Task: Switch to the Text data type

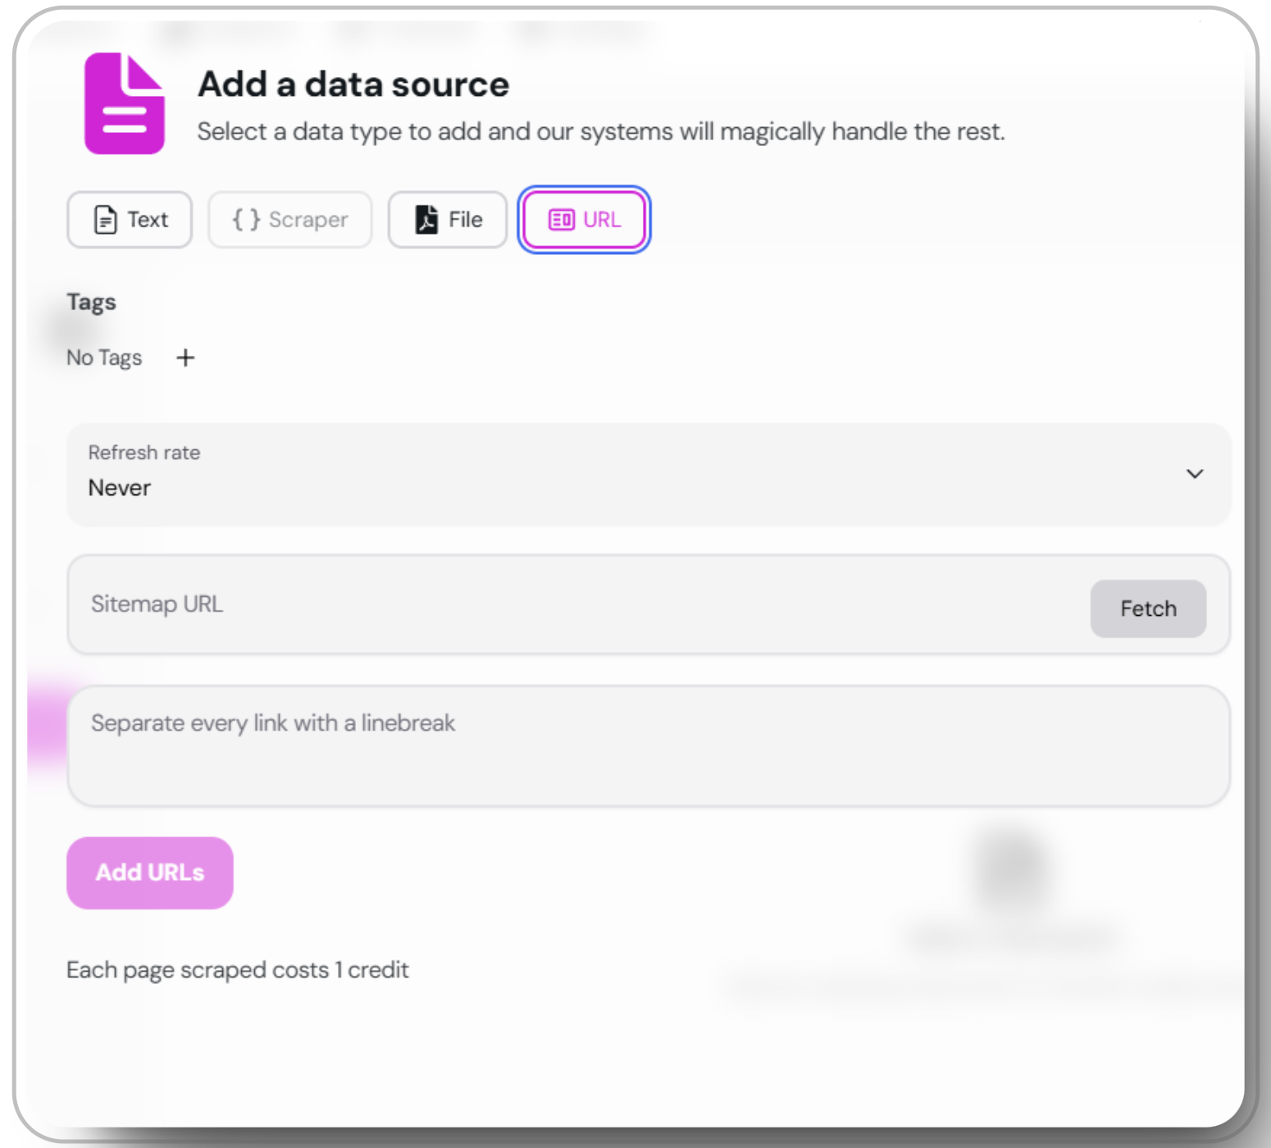Action: (130, 220)
